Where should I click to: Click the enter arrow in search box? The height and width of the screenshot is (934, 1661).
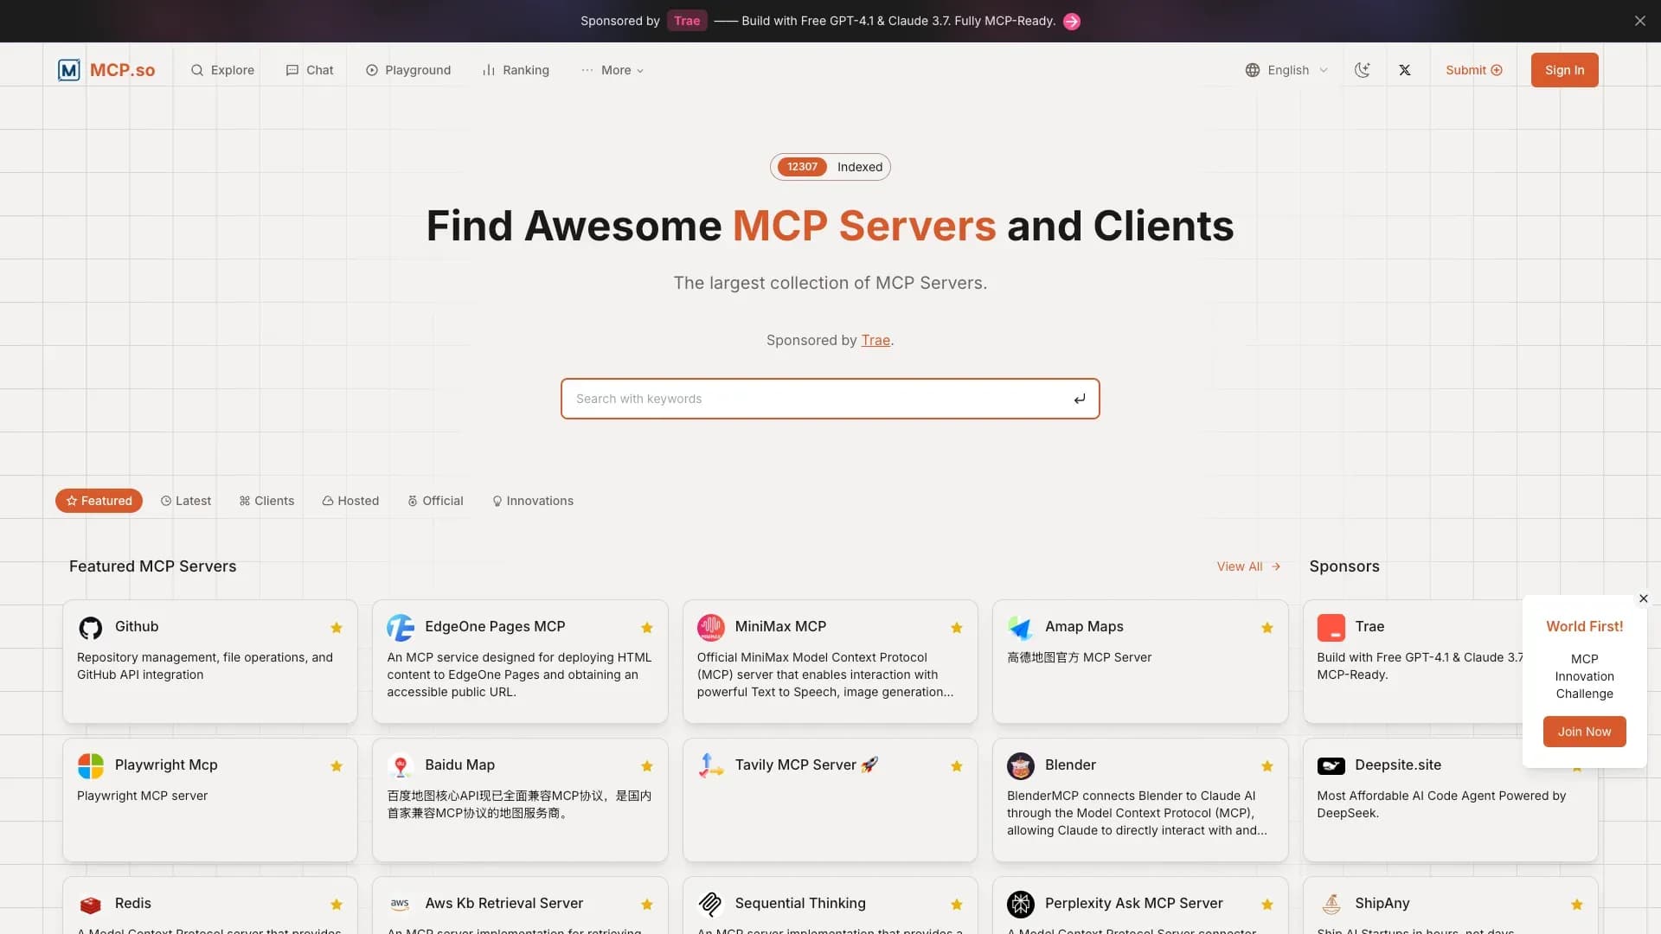coord(1080,399)
